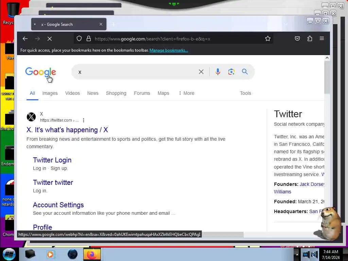
Task: Open the Profile sitelink
Action: (42, 227)
